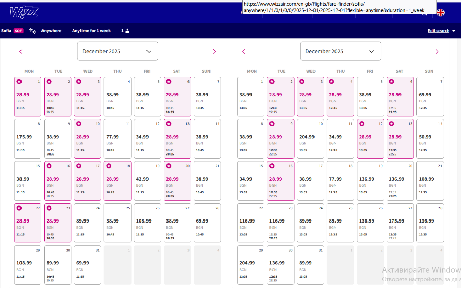Select December 30 at 136.99 in right calendar
461x288 pixels.
[281, 265]
